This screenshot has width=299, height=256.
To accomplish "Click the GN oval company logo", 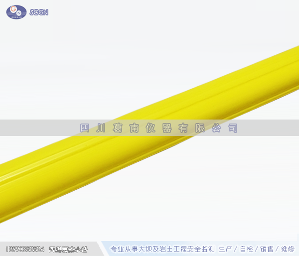I will 17,11.
